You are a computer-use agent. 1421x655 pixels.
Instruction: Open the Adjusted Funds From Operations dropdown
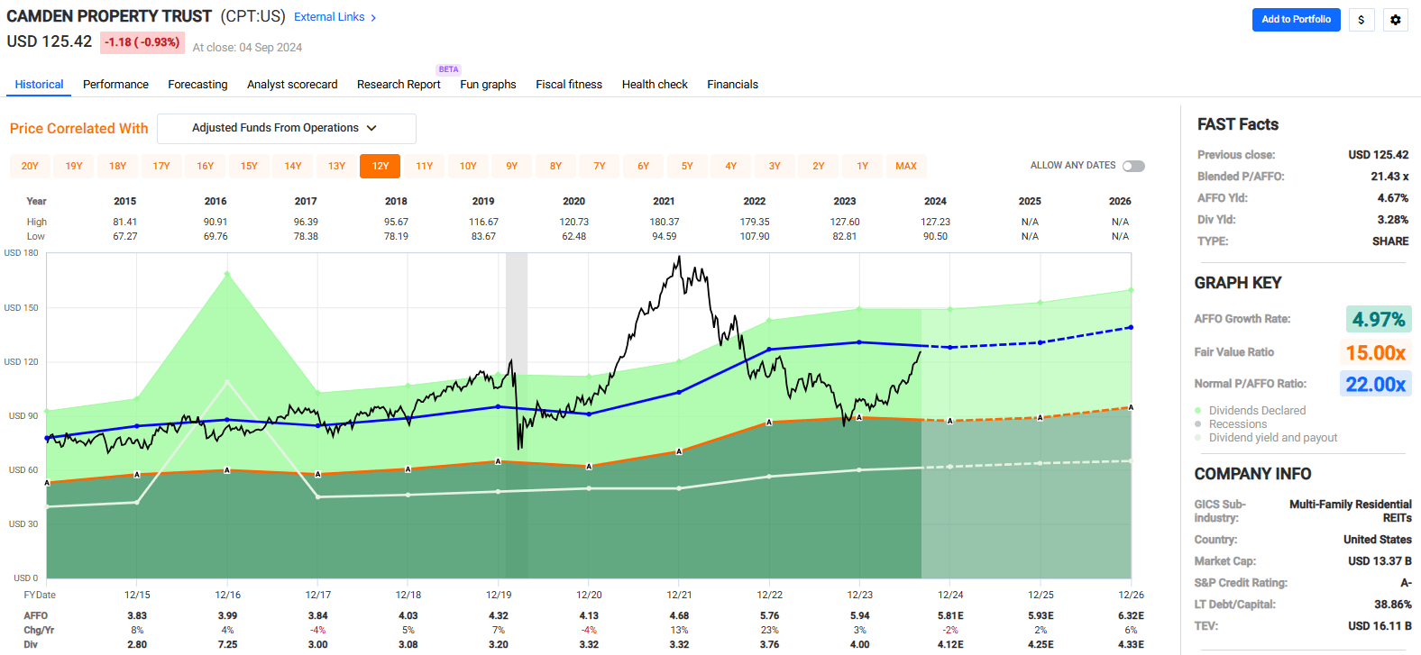click(287, 128)
